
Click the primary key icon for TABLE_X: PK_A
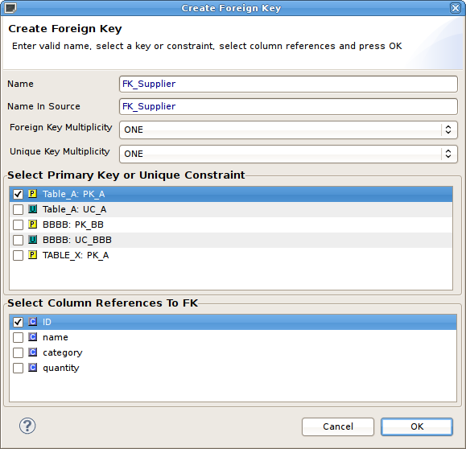click(32, 255)
